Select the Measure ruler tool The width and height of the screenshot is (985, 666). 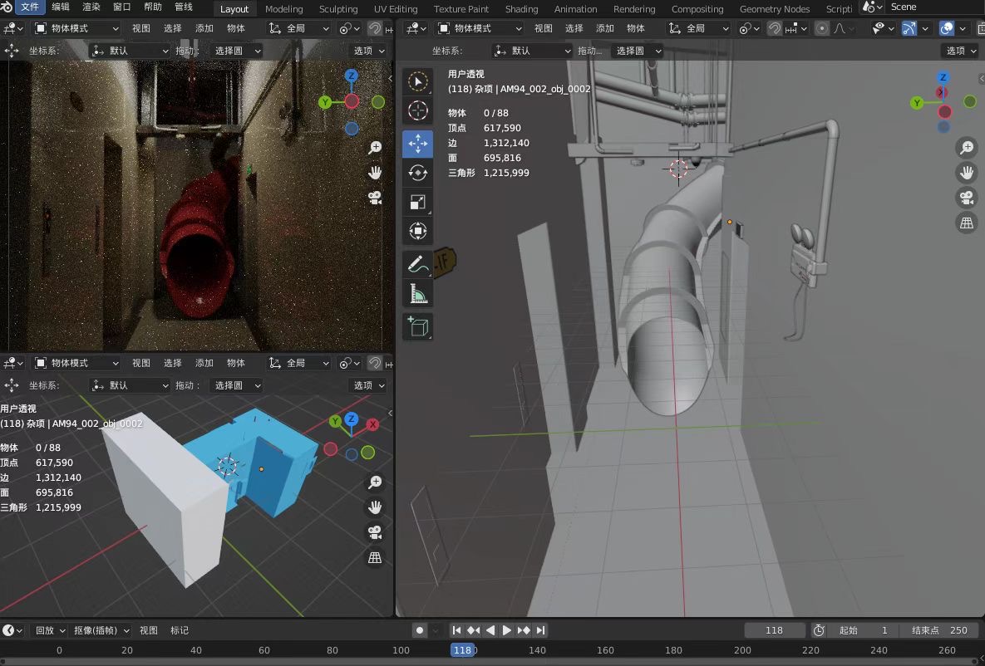pyautogui.click(x=418, y=294)
